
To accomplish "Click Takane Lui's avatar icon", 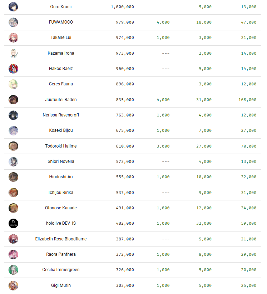I will click(13, 38).
